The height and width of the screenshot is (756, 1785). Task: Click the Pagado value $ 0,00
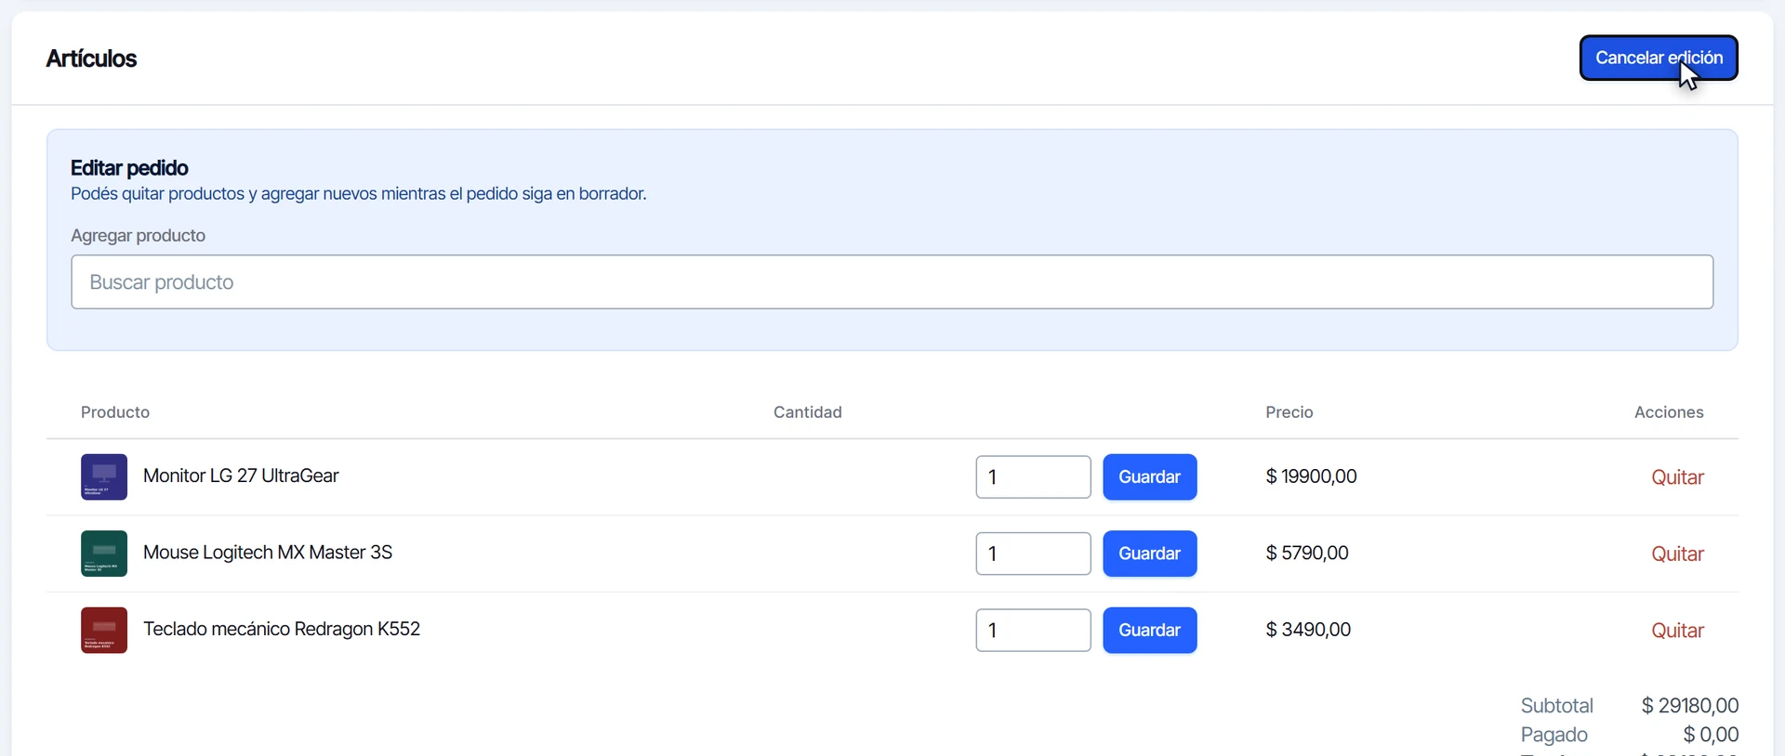click(x=1711, y=735)
